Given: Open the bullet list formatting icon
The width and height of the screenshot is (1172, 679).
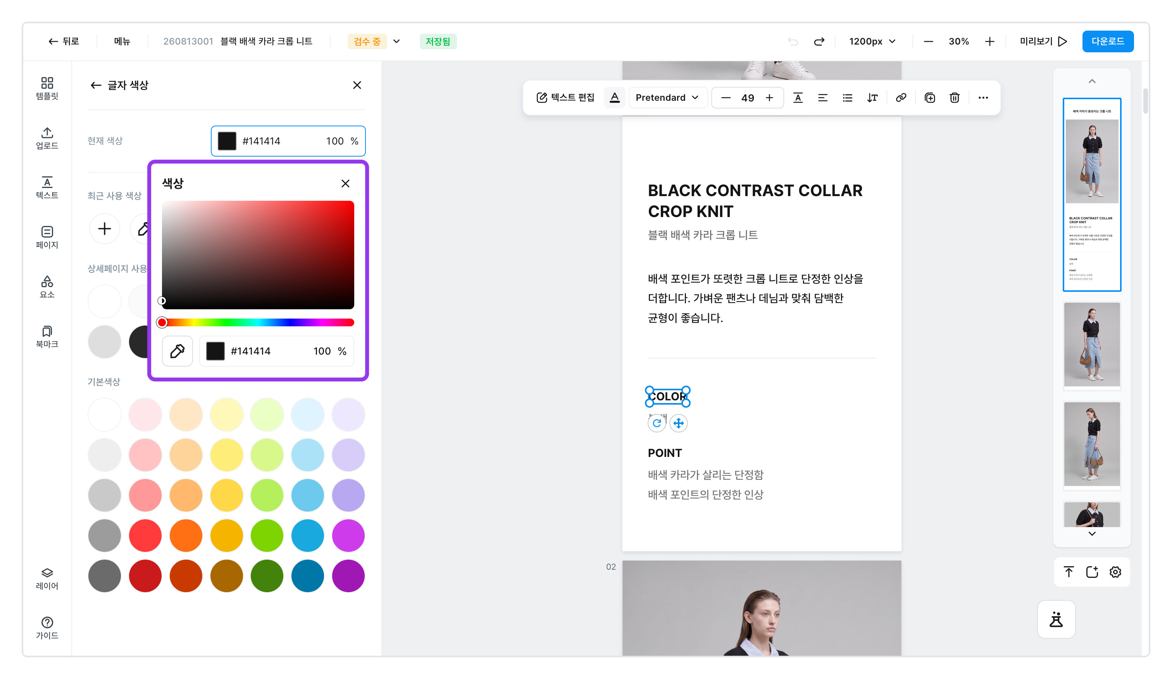Looking at the screenshot, I should click(847, 98).
